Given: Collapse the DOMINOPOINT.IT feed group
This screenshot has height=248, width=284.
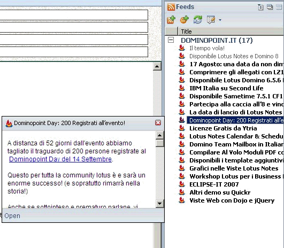Looking at the screenshot, I should [x=171, y=40].
